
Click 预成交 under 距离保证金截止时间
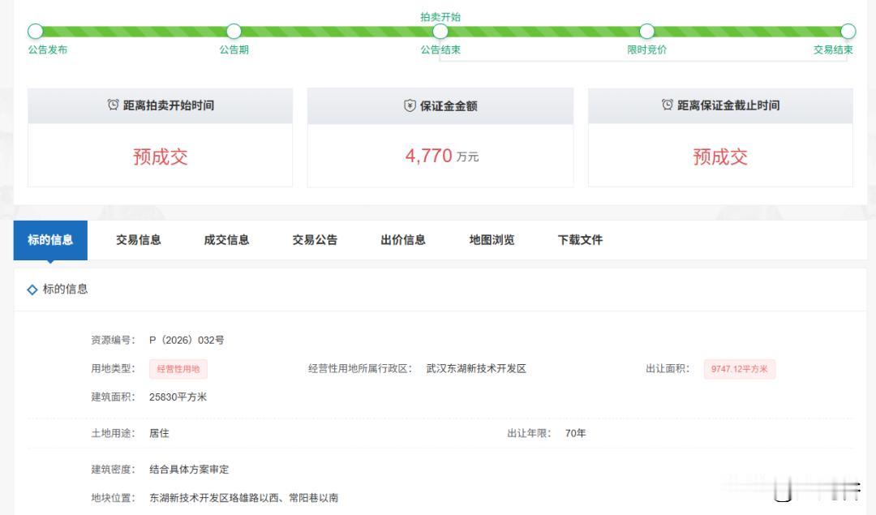(x=720, y=157)
